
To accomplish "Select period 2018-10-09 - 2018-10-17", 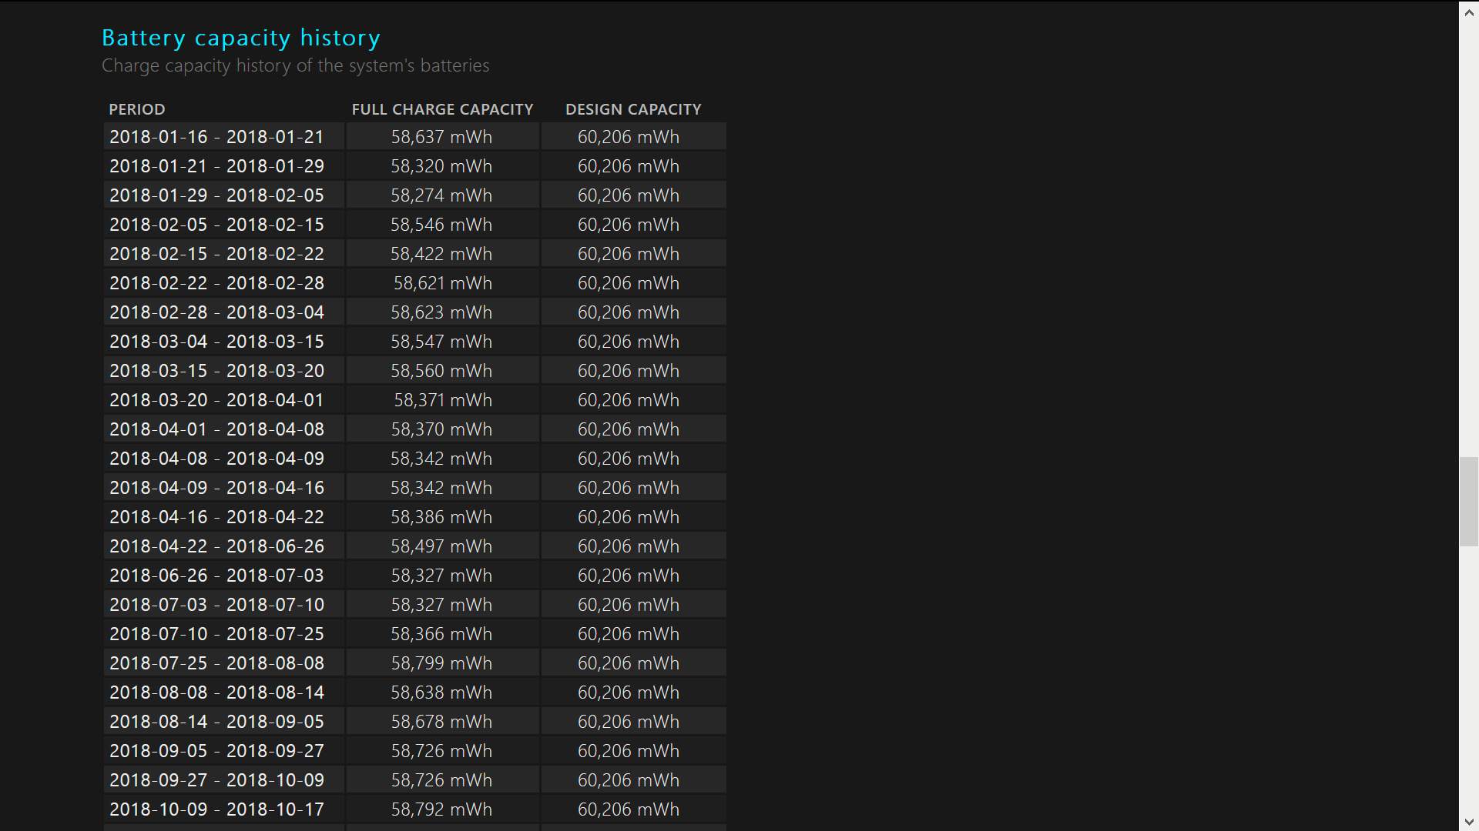I will pos(216,809).
